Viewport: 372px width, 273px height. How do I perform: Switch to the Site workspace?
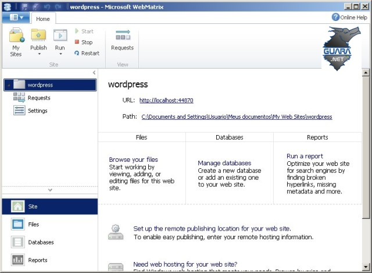50,207
